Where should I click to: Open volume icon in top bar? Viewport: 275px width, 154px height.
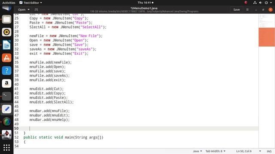click(260, 3)
